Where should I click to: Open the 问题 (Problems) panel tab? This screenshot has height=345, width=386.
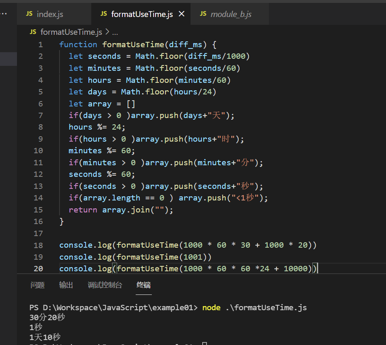[37, 285]
